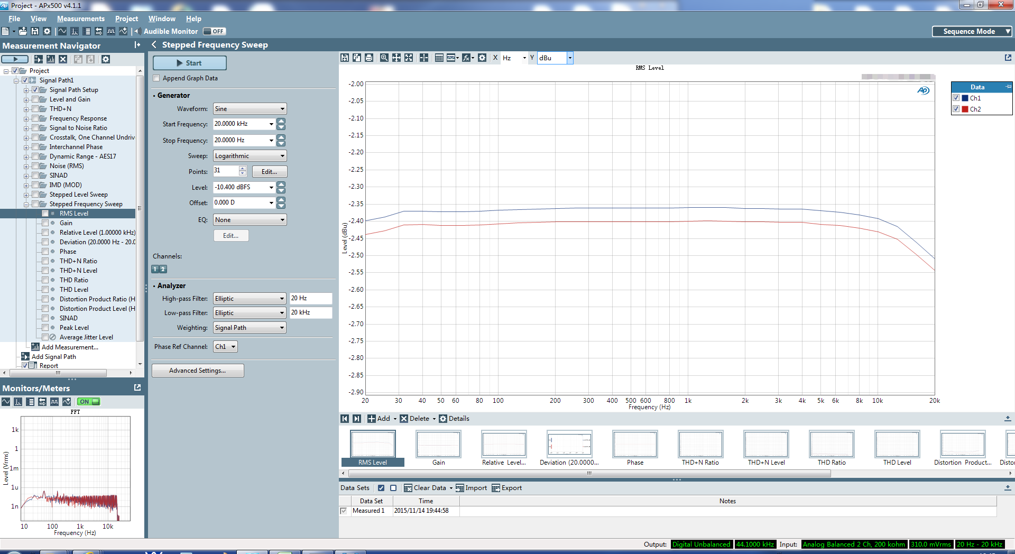Click the print graph icon

[x=369, y=58]
